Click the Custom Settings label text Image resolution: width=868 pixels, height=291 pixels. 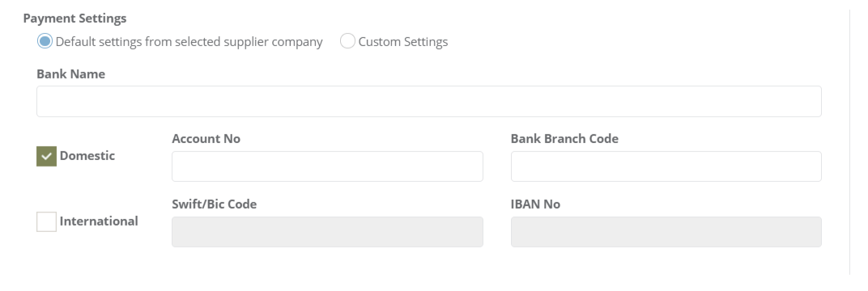(x=403, y=42)
